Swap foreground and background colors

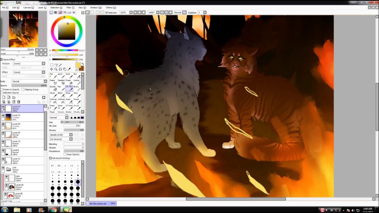pyautogui.click(x=83, y=64)
